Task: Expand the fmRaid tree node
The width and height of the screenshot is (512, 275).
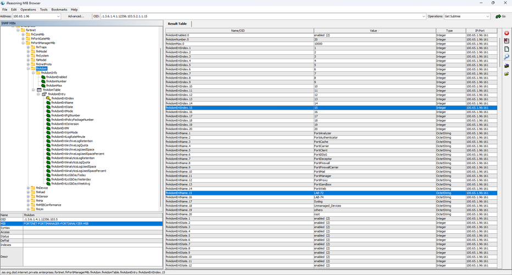Action: (x=28, y=192)
